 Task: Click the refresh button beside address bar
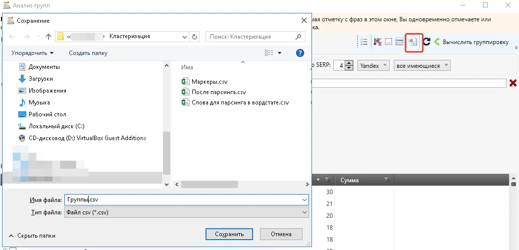click(195, 37)
